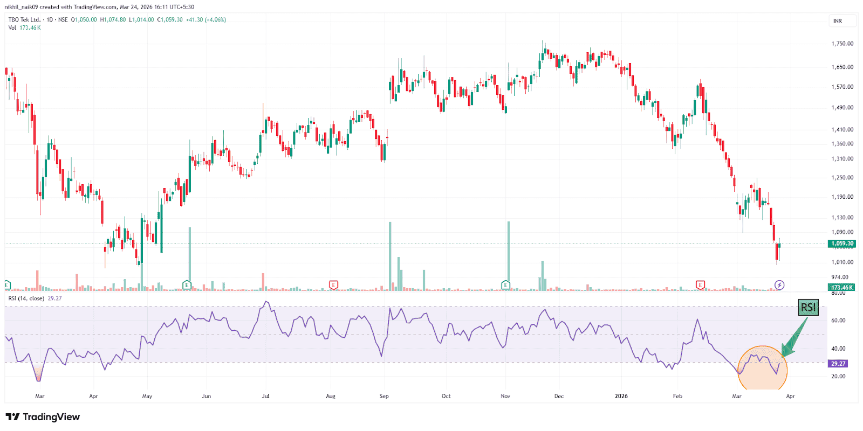Click the green earnings marker near late May
The width and height of the screenshot is (863, 431).
pos(187,284)
